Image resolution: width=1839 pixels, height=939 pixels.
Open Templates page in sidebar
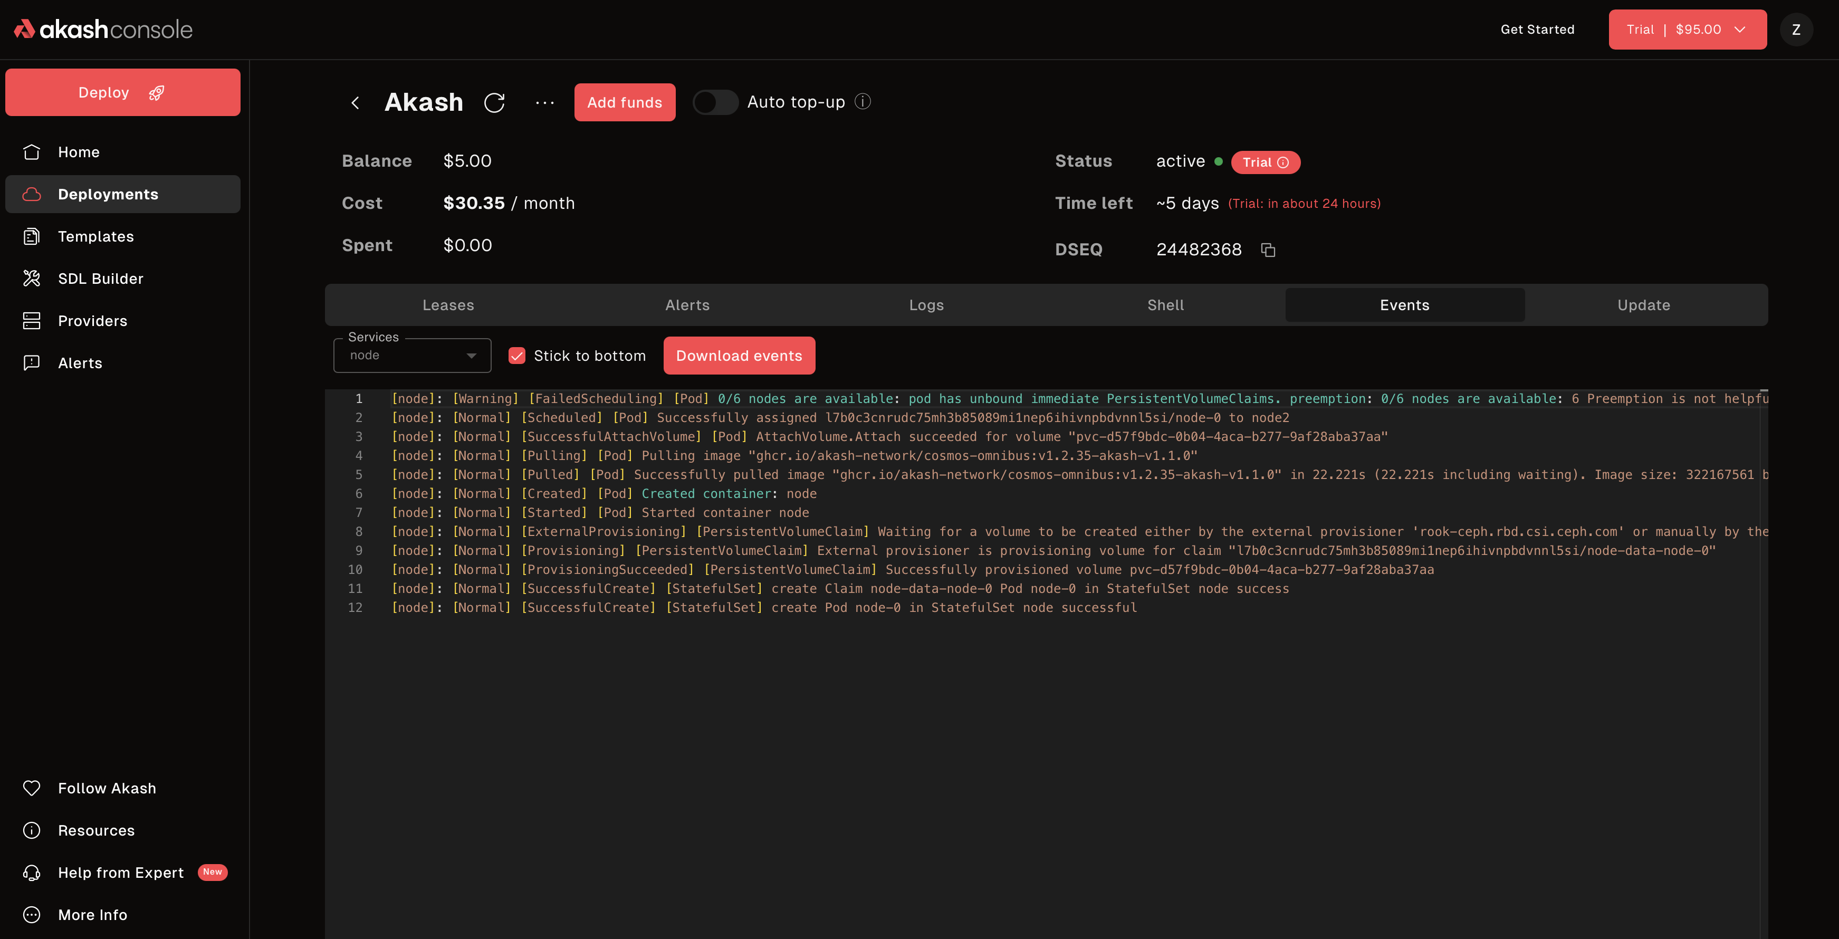[x=95, y=236]
